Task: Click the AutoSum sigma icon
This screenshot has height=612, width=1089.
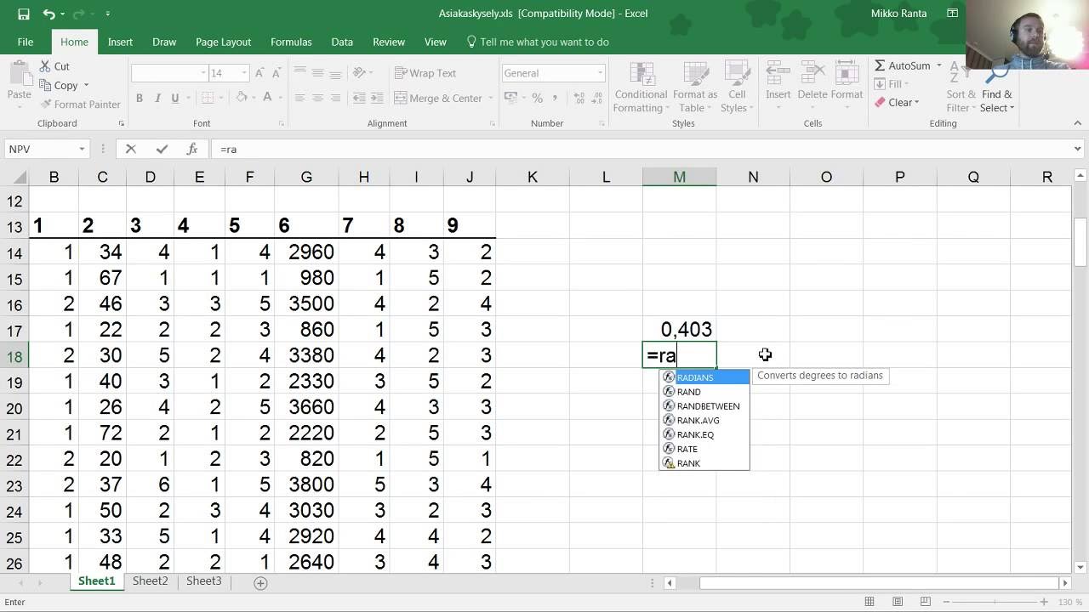Action: pyautogui.click(x=880, y=66)
